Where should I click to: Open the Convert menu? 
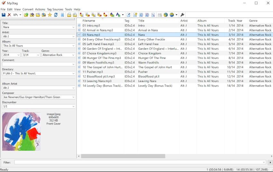(x=28, y=9)
